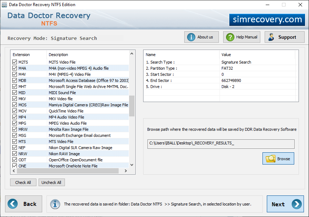Click the horizontal scroll left arrow
This screenshot has height=217, width=309.
coord(14,171)
